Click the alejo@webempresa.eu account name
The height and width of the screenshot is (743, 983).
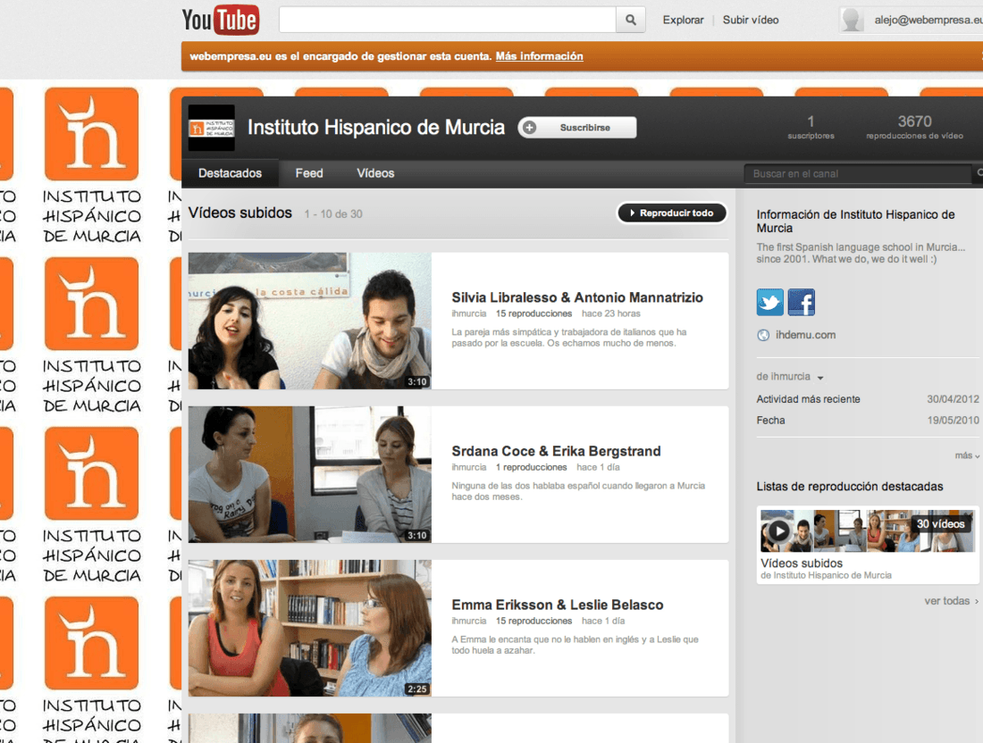[x=928, y=20]
